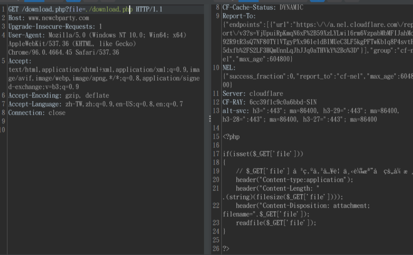Viewport: 413px width, 255px height.
Task: Click the HTTP/1.1 protocol text in request
Action: pyautogui.click(x=149, y=10)
